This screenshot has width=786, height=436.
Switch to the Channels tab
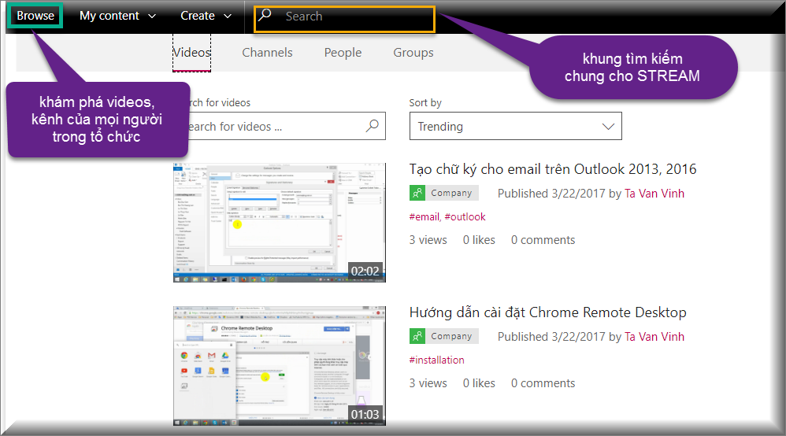pyautogui.click(x=267, y=53)
